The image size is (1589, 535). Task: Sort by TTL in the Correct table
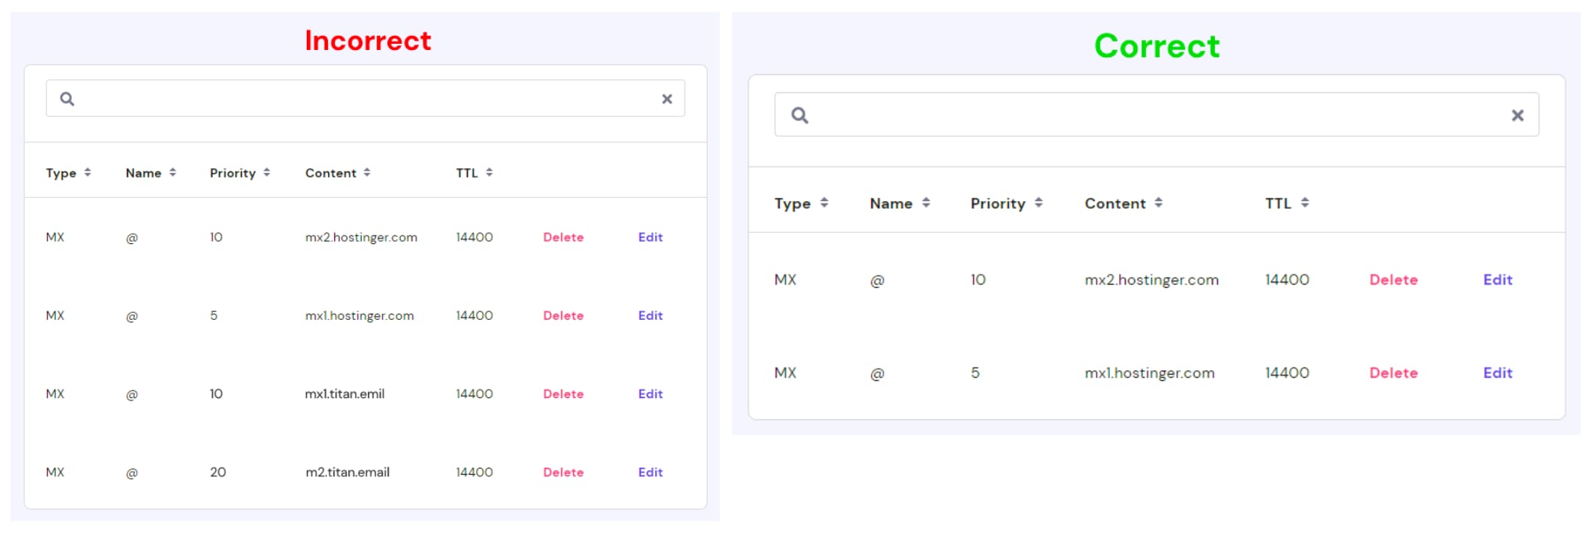1287,203
